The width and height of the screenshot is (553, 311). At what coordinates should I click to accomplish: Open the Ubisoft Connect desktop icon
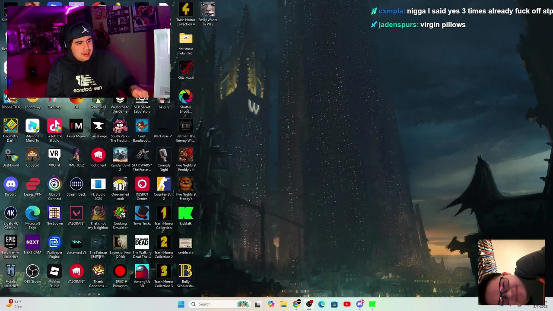coord(54,188)
